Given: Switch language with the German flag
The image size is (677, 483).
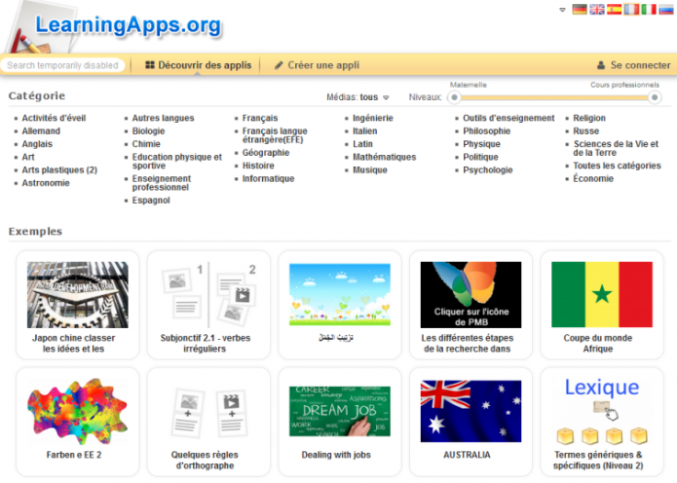Looking at the screenshot, I should [580, 10].
